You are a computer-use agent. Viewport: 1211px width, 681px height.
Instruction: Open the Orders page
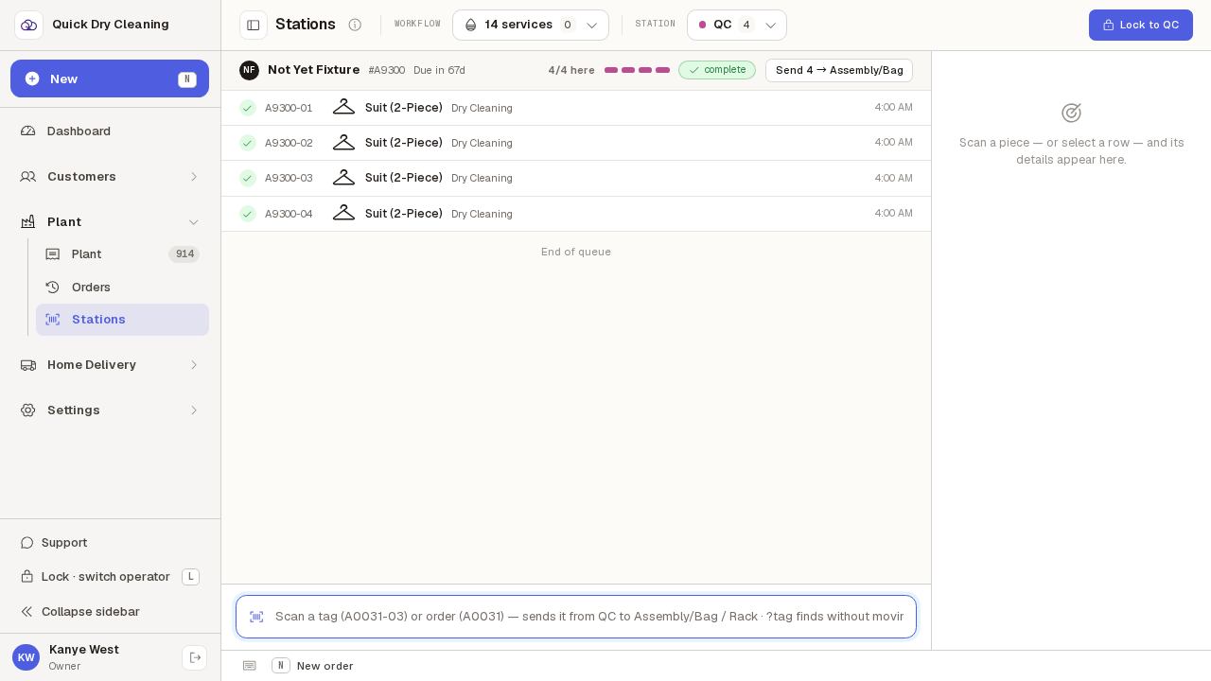pos(122,287)
